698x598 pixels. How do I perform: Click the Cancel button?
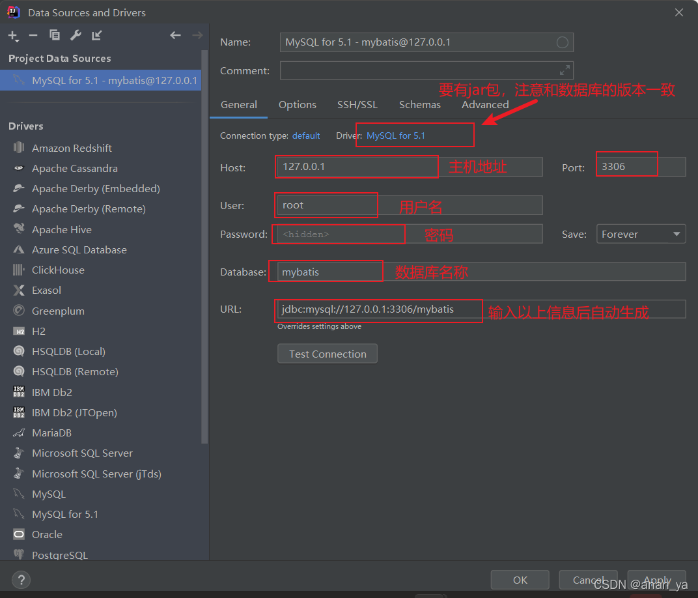pos(588,580)
